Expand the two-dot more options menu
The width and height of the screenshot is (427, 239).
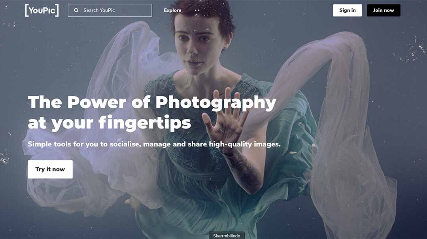[197, 10]
